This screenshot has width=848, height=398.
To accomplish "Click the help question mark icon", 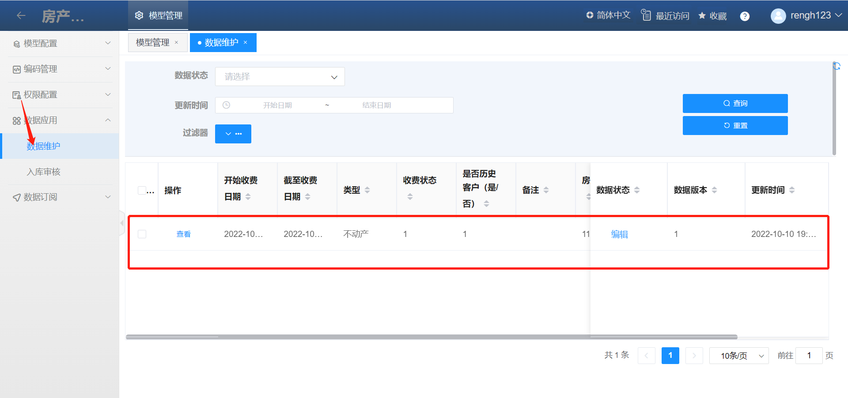I will tap(745, 16).
